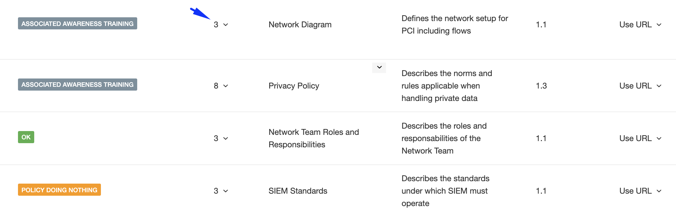Image resolution: width=676 pixels, height=213 pixels.
Task: Click the Privacy Policy description text
Action: [447, 86]
